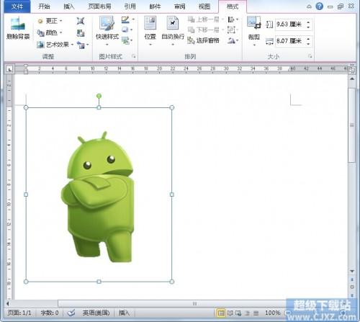The width and height of the screenshot is (360, 322).
Task: Switch to the 开始 Home tab
Action: tap(44, 6)
